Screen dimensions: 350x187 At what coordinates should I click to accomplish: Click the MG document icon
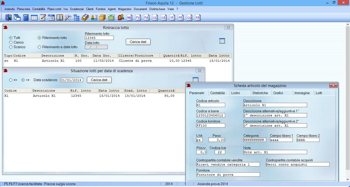point(129,17)
